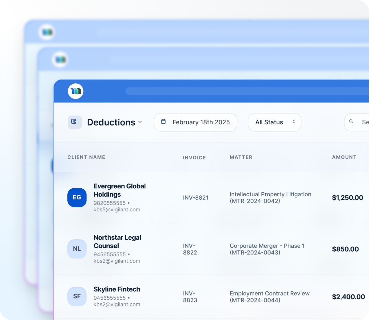Click the $2,400.00 amount
369x320 pixels.
click(x=348, y=297)
